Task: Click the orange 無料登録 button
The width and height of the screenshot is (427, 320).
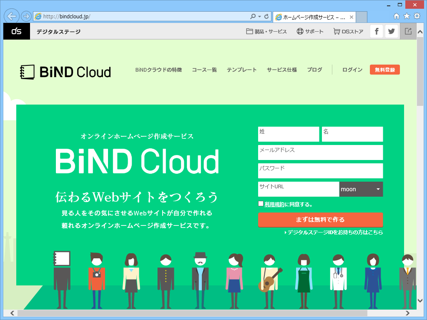Action: pyautogui.click(x=384, y=70)
